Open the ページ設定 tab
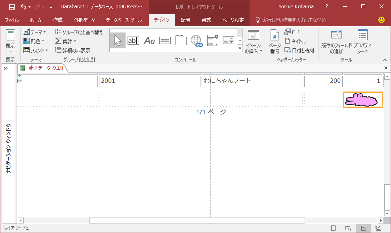This screenshot has width=391, height=233. (233, 20)
